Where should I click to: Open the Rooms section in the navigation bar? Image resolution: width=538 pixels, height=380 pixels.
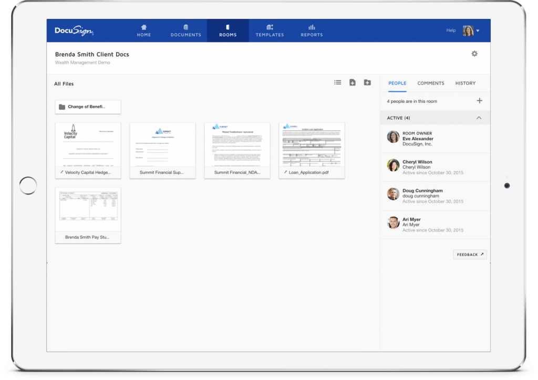tap(227, 31)
